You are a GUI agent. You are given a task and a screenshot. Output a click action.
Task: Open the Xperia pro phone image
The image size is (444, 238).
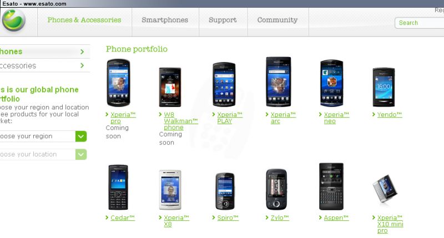[x=118, y=82]
